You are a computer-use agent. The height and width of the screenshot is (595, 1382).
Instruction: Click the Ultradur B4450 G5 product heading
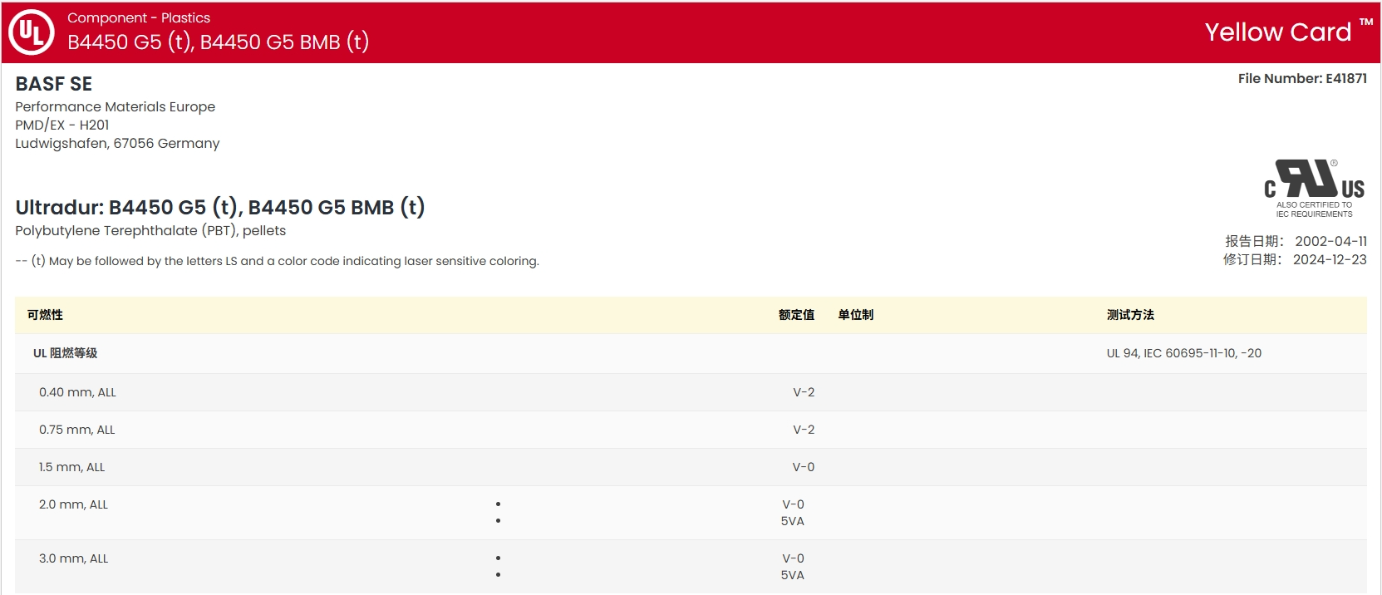pos(220,207)
